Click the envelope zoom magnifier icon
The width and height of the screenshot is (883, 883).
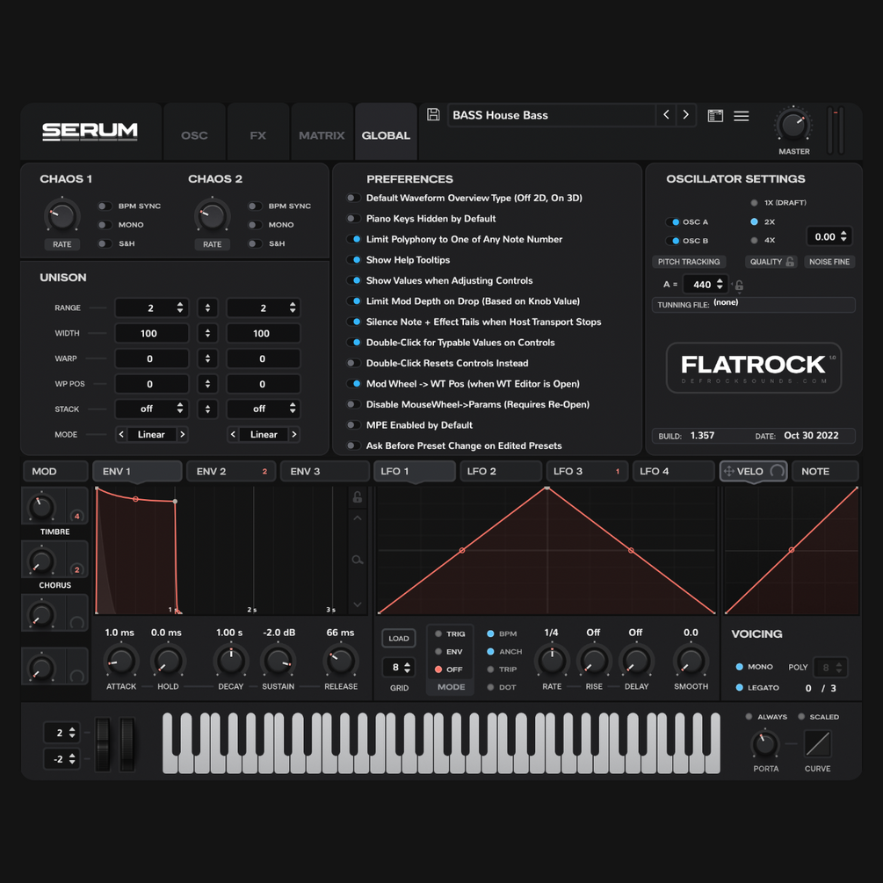[x=357, y=559]
